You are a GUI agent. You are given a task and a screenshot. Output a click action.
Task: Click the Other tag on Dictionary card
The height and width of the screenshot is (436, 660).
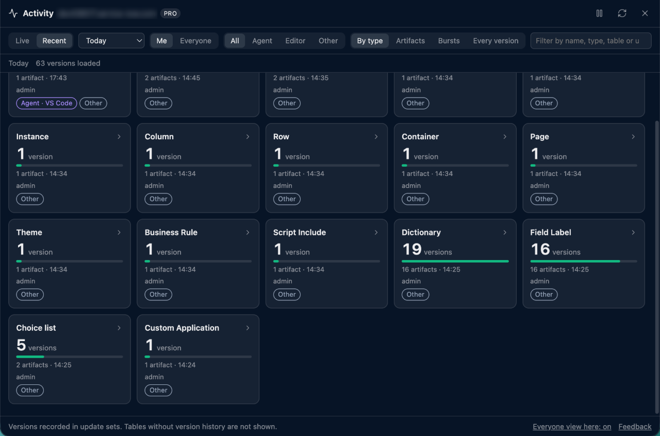point(415,295)
